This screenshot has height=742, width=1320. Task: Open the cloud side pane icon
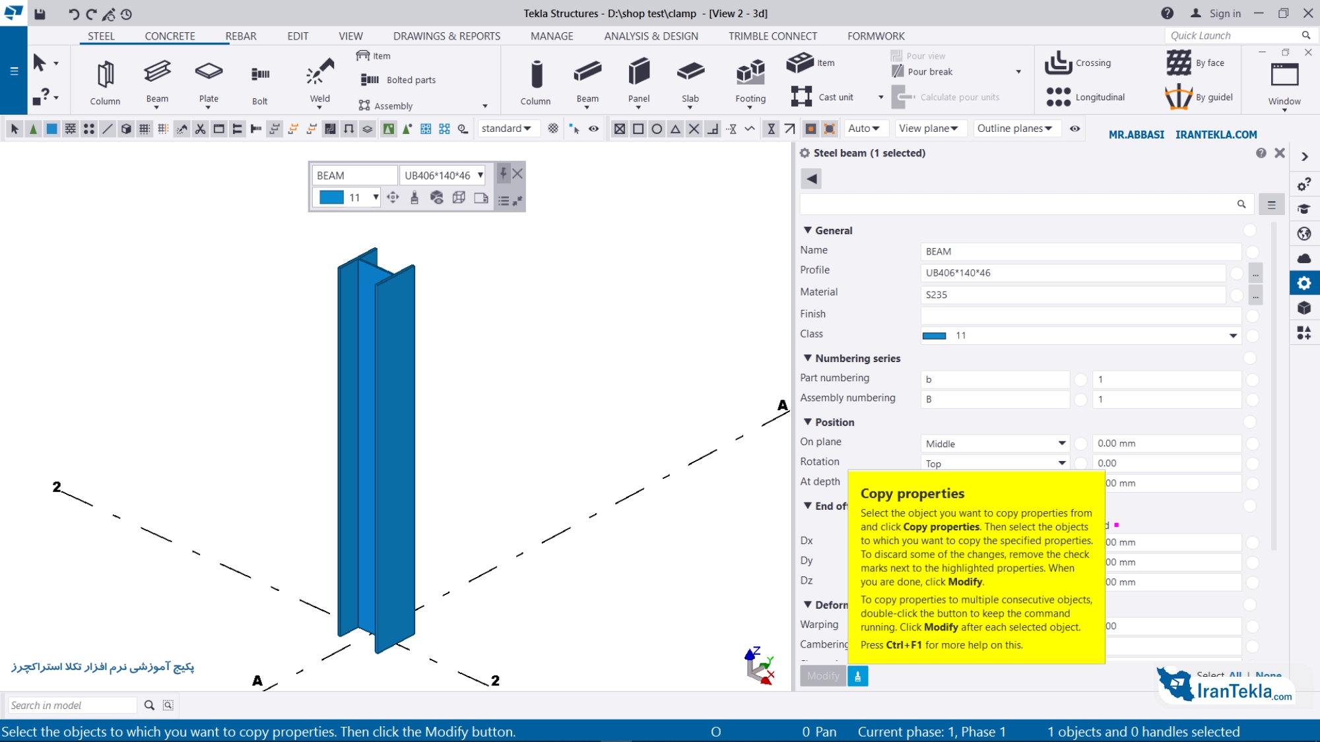coord(1304,259)
